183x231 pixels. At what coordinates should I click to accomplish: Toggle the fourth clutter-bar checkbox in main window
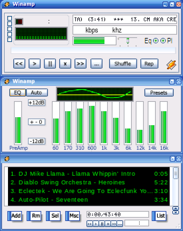pos(10,34)
